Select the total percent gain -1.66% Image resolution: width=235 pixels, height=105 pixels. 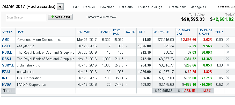pyautogui.click(x=206, y=91)
